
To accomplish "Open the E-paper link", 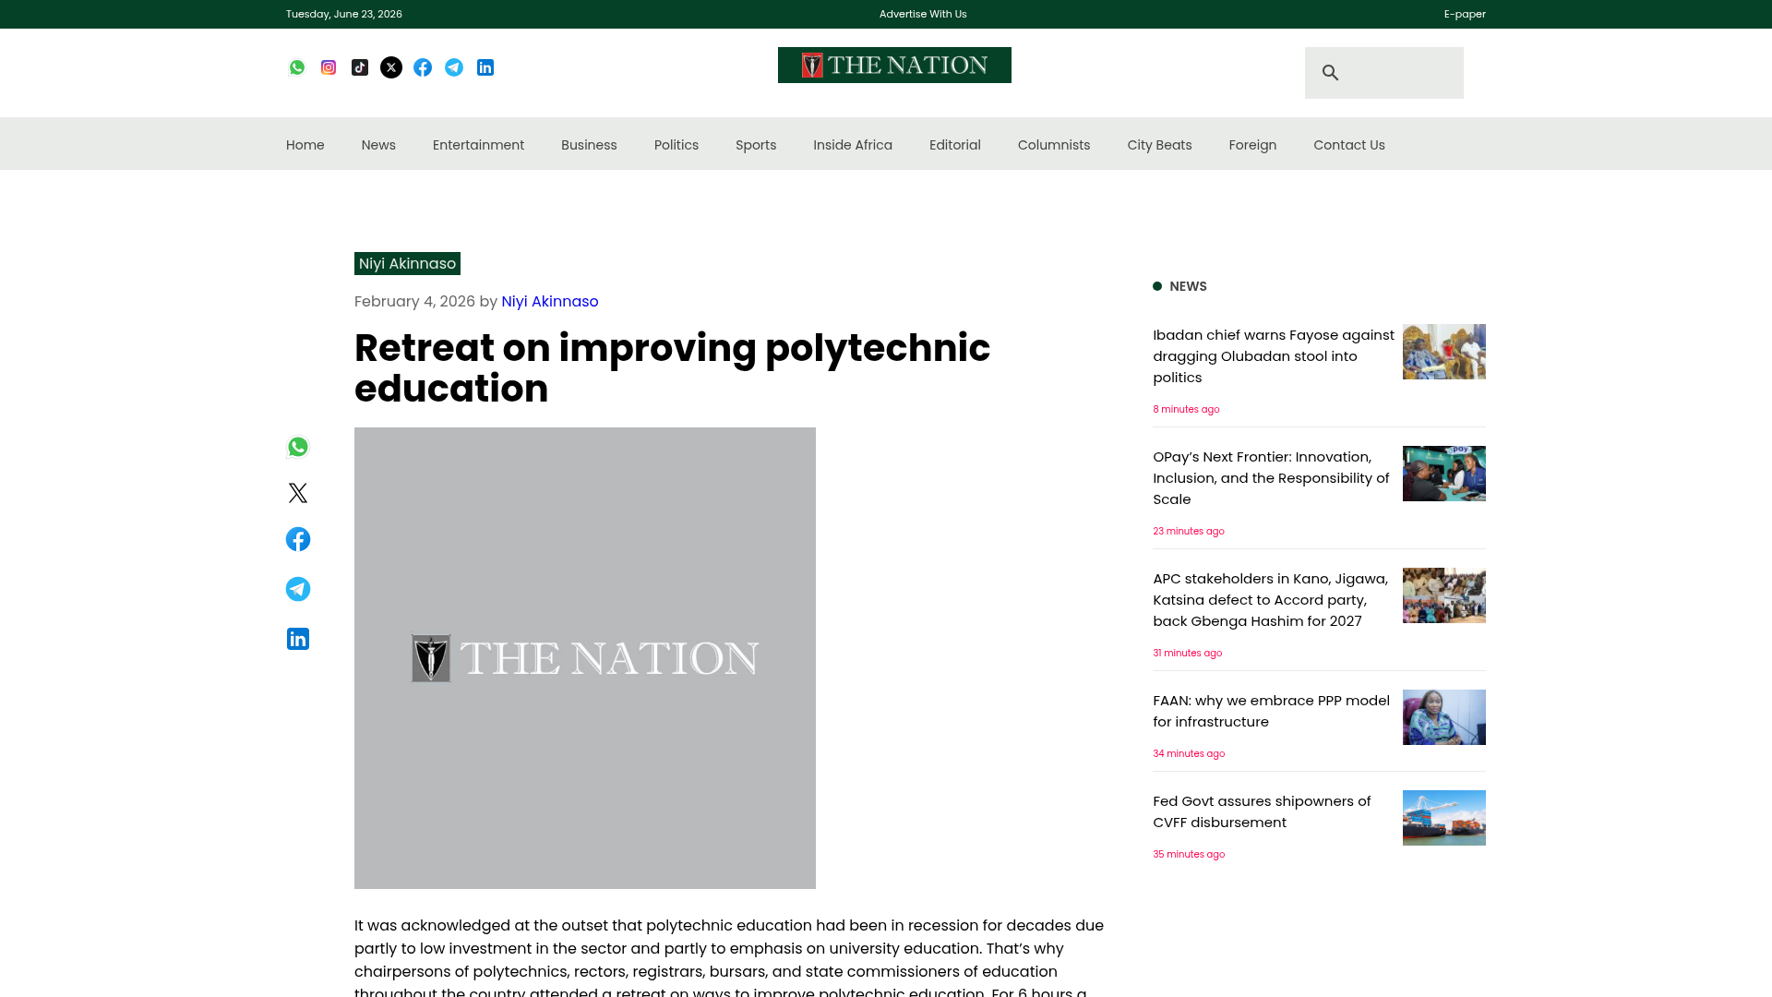I will click(x=1465, y=14).
